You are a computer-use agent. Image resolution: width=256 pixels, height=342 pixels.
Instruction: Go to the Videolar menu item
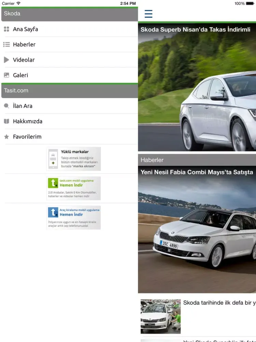70,60
